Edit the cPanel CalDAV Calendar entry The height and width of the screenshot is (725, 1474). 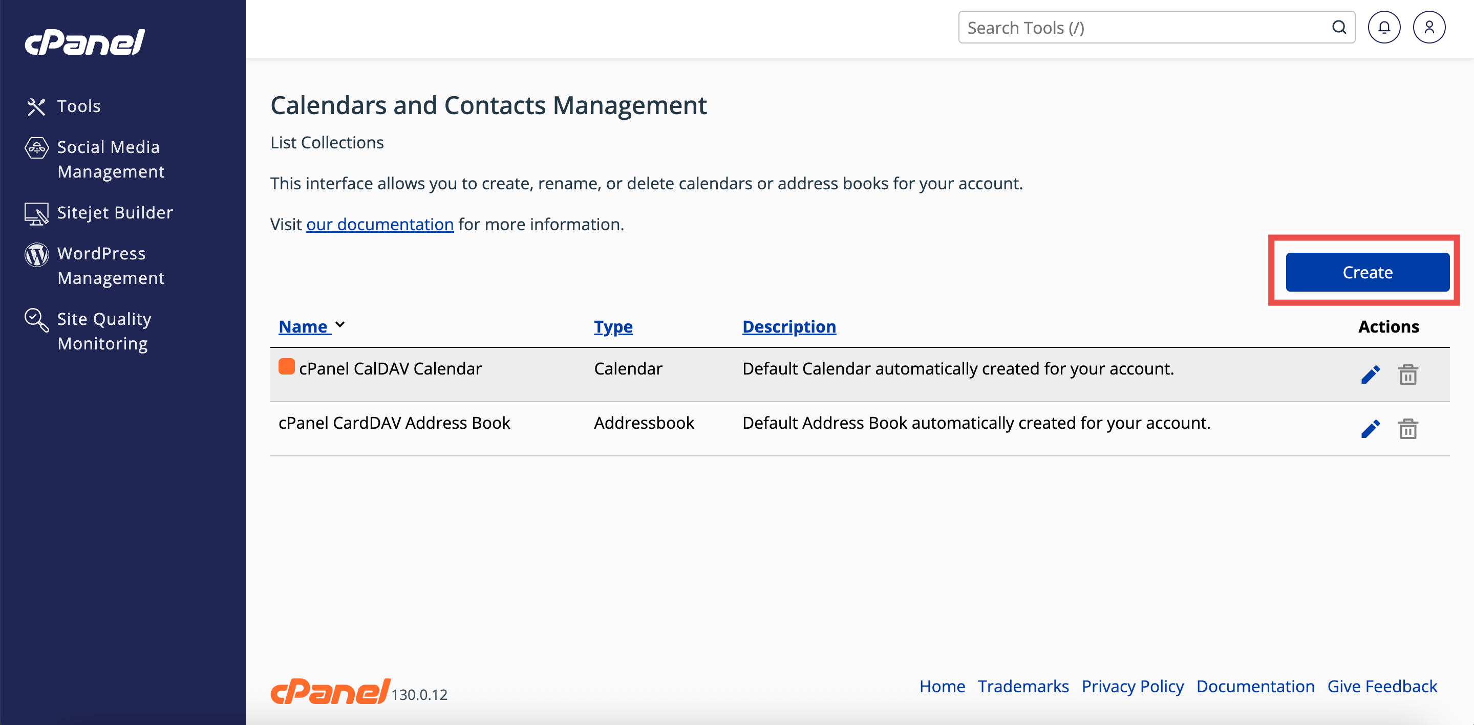(1371, 375)
